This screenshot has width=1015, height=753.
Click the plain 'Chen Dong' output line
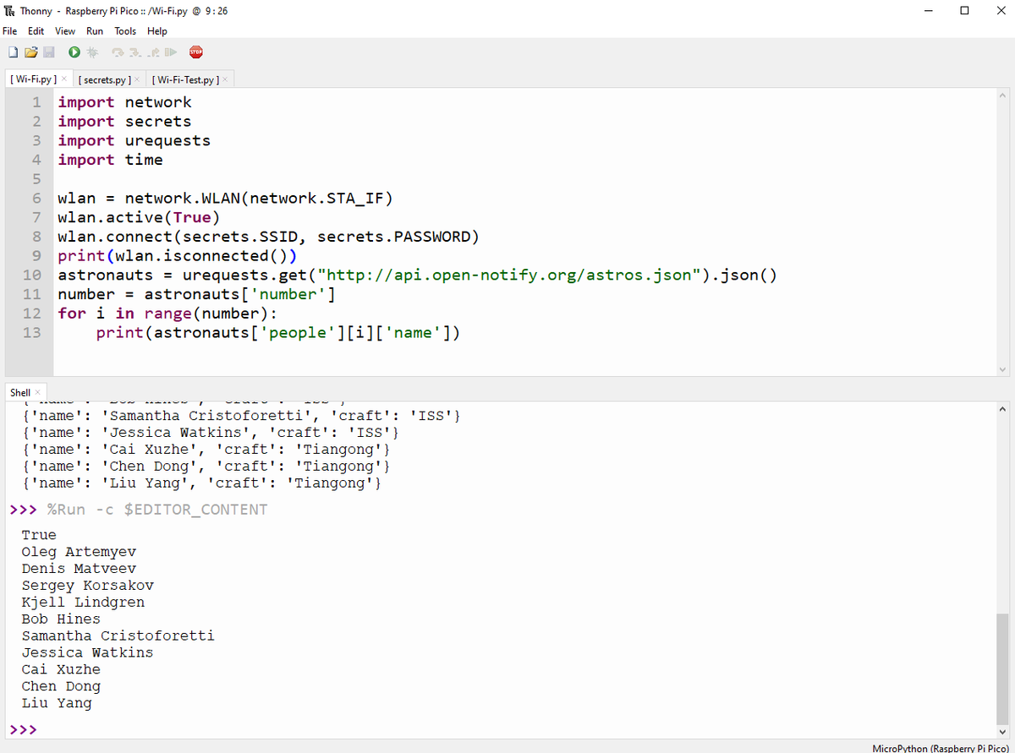(x=61, y=686)
